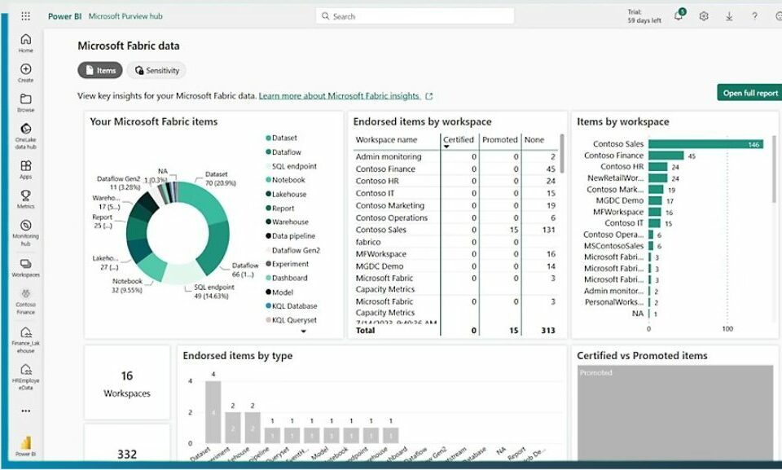
Task: Open OneLake data hub from sidebar
Action: [26, 133]
